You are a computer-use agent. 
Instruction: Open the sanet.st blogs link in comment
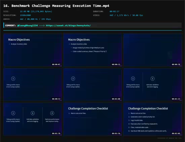pyautogui.click(x=68, y=25)
